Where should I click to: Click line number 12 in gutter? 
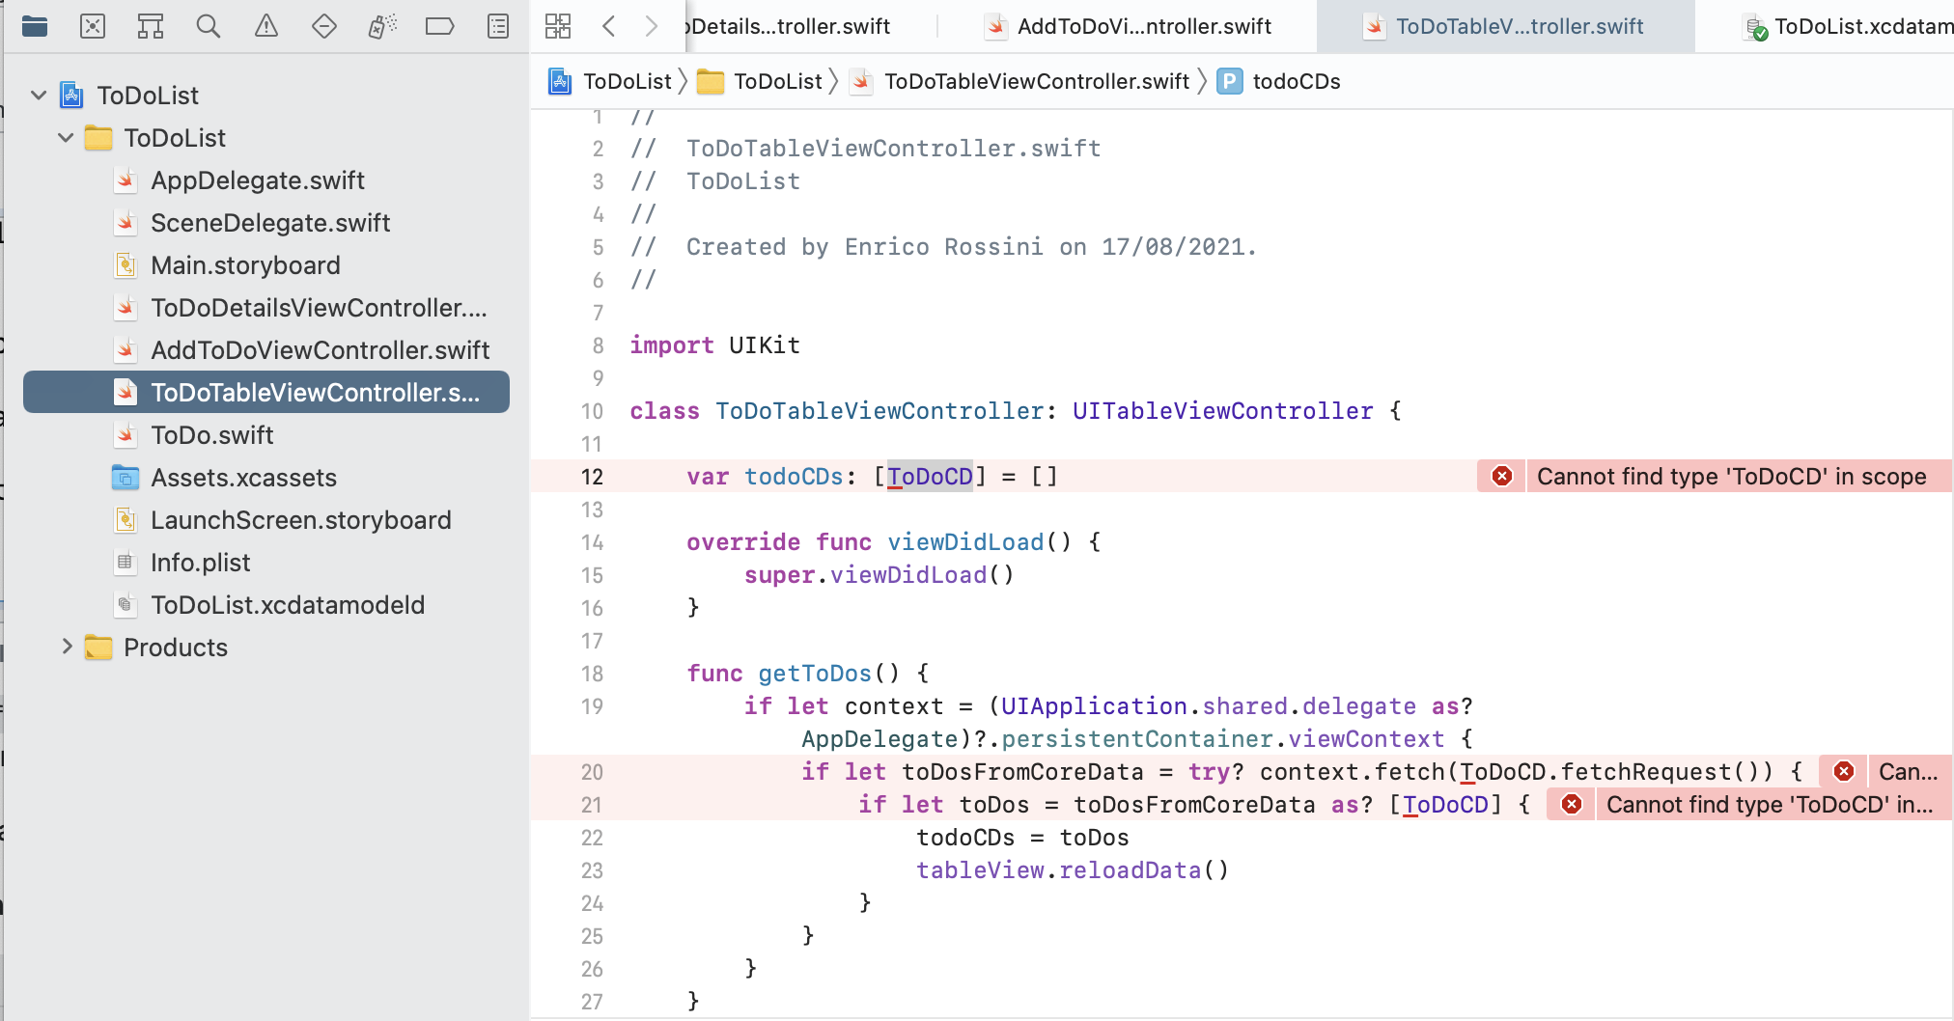pyautogui.click(x=591, y=477)
